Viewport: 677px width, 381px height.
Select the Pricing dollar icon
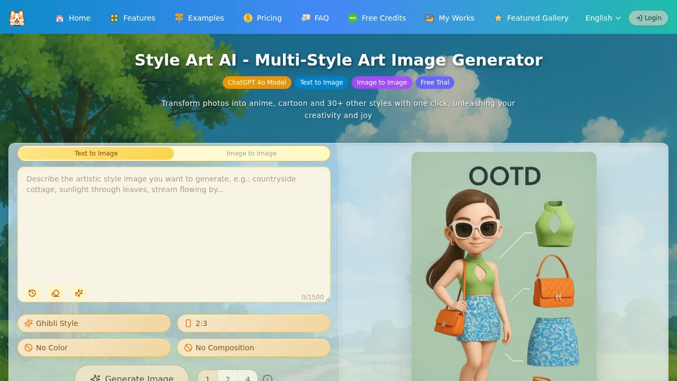tap(247, 17)
